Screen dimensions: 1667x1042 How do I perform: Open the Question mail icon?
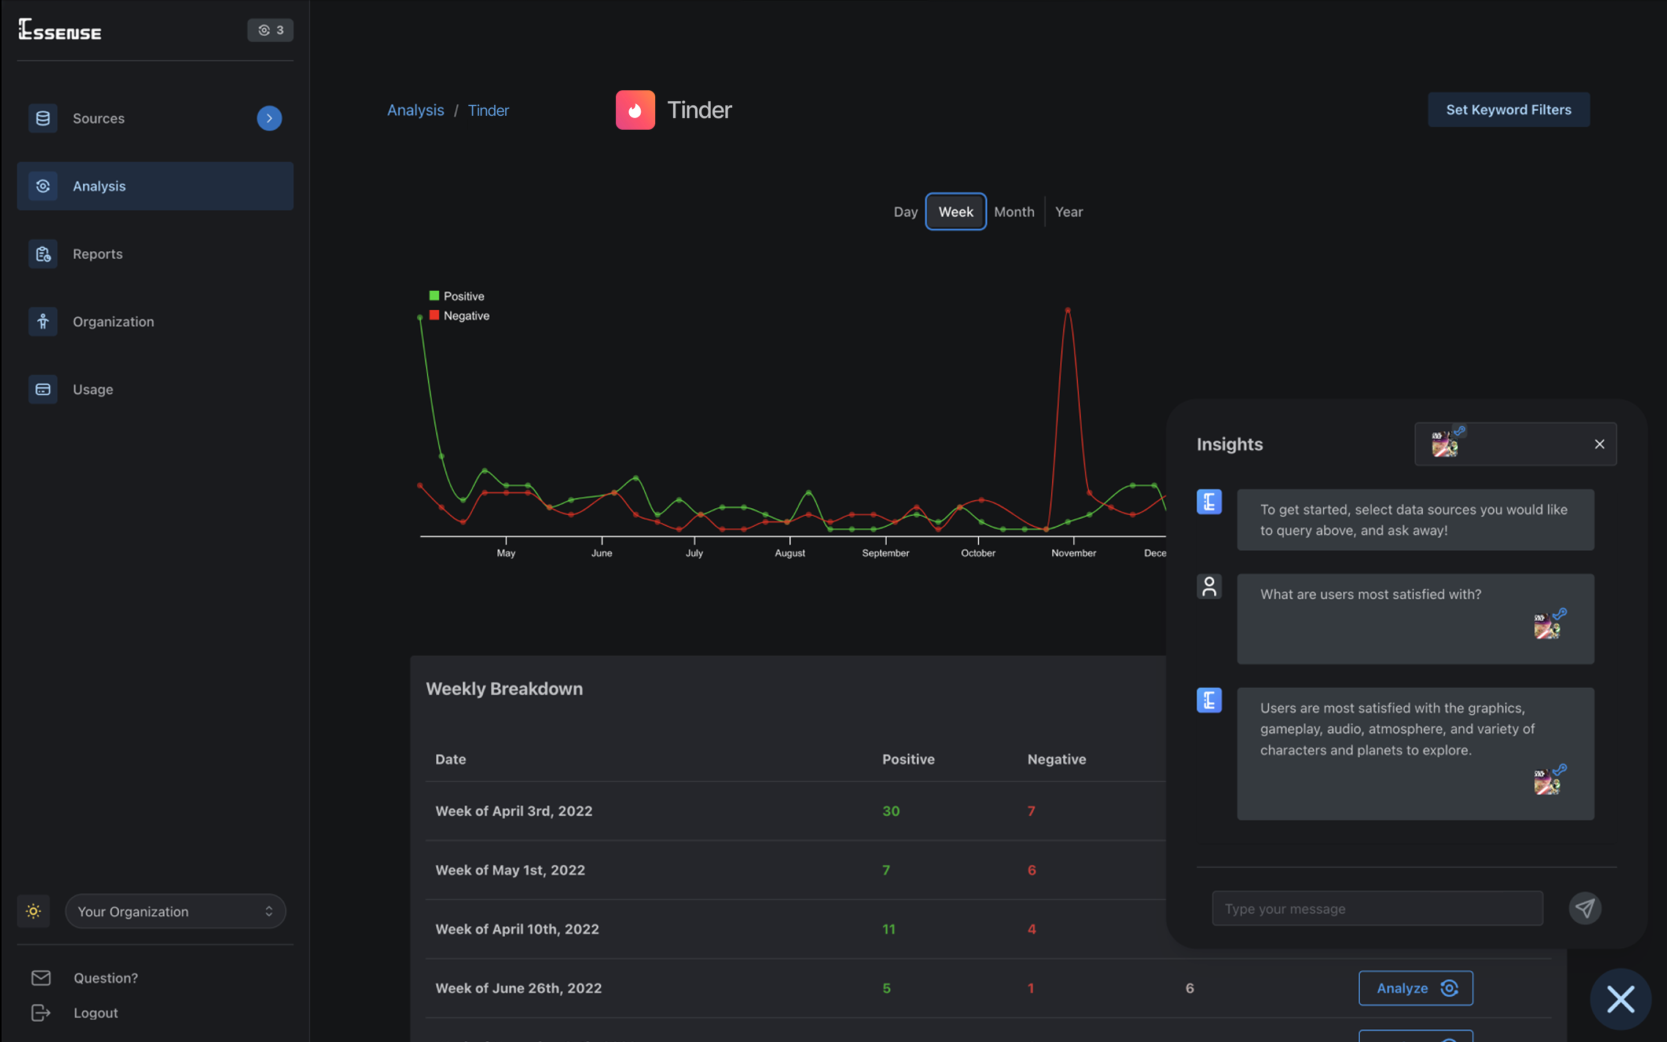click(x=41, y=977)
